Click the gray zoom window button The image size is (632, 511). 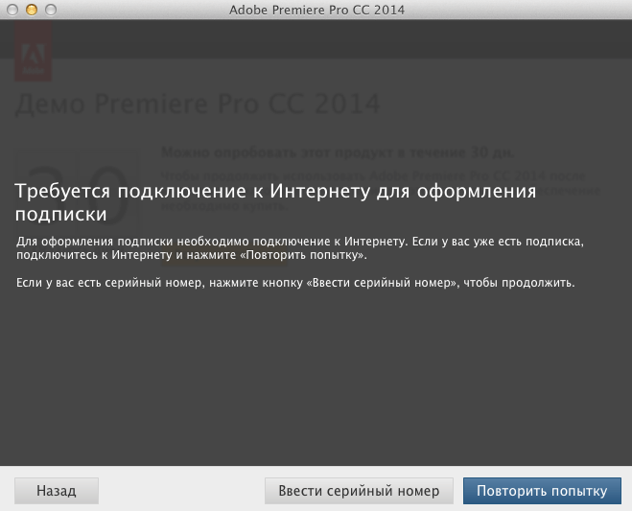(51, 10)
